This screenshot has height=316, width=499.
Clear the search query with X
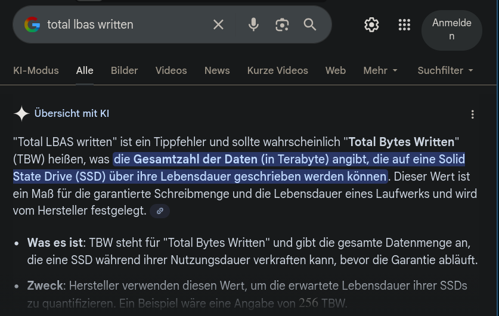tap(218, 24)
